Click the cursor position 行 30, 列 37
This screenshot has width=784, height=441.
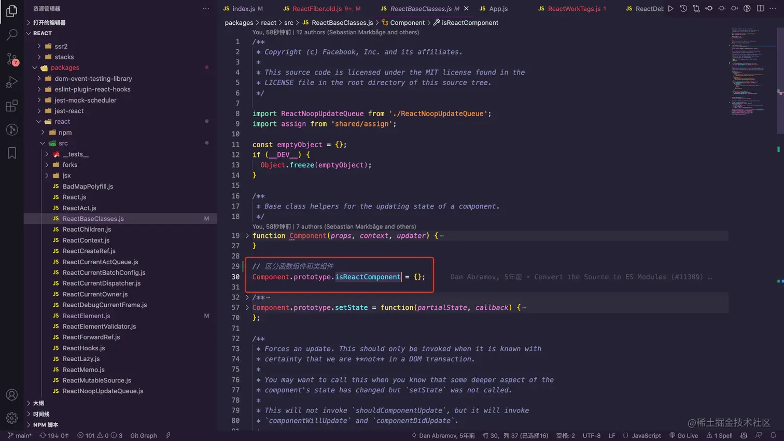[515, 435]
